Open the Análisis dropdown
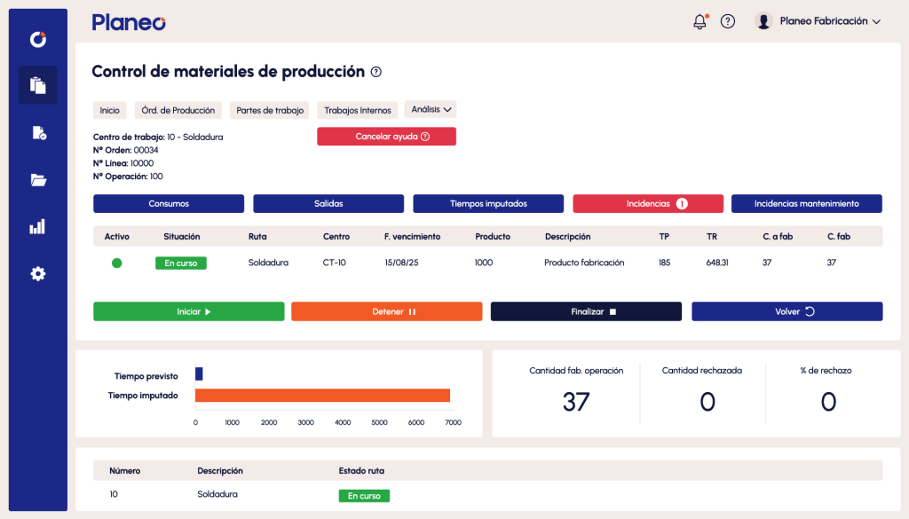The height and width of the screenshot is (519, 909). coord(431,108)
